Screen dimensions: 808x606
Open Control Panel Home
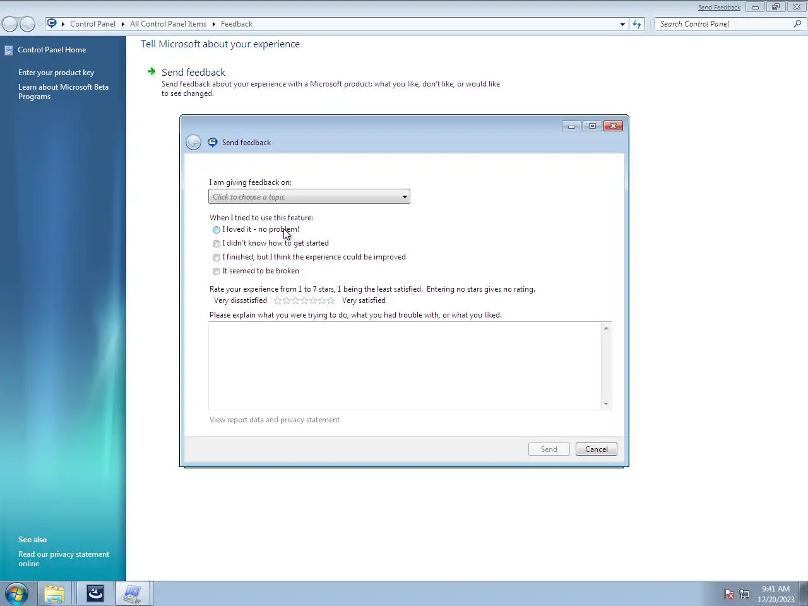(x=52, y=50)
